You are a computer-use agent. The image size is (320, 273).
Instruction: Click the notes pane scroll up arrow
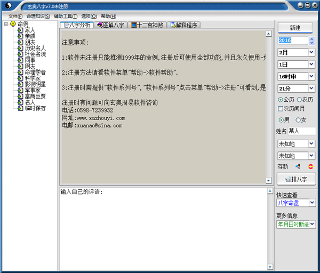[269, 34]
